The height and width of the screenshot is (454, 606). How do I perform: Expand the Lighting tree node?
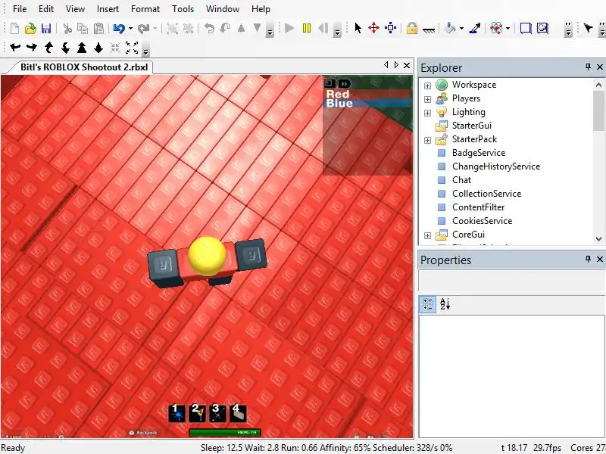pos(427,113)
